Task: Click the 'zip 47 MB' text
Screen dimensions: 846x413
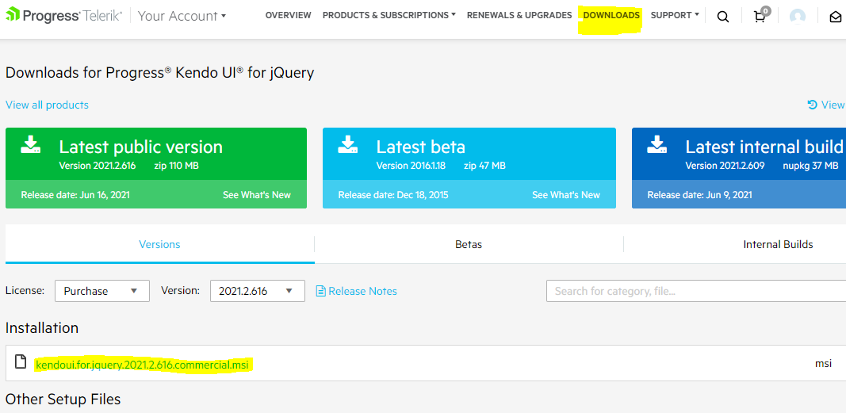Action: pos(484,166)
